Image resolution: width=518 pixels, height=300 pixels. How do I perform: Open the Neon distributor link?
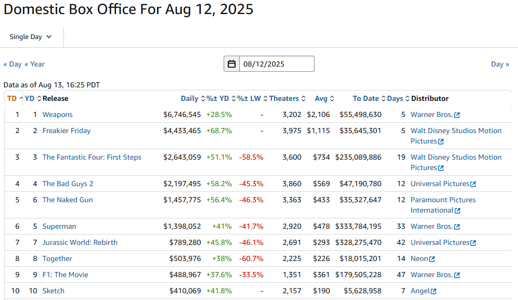tap(419, 259)
